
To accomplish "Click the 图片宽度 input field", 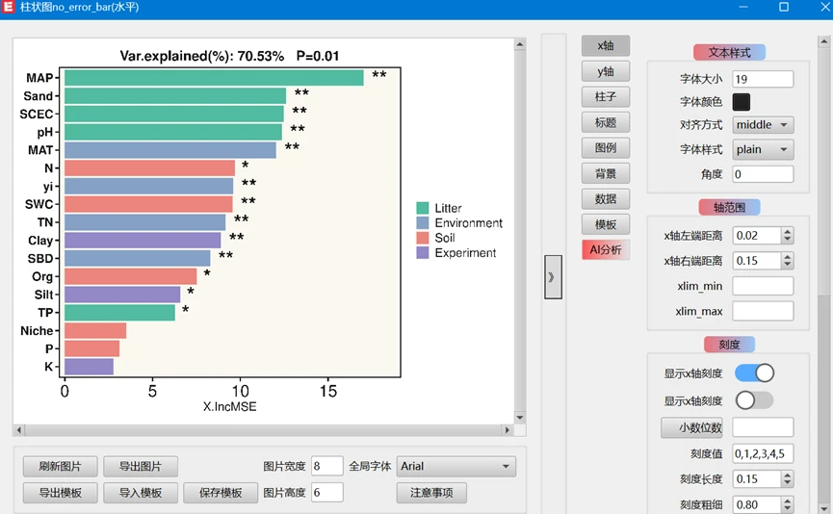I will pos(326,467).
